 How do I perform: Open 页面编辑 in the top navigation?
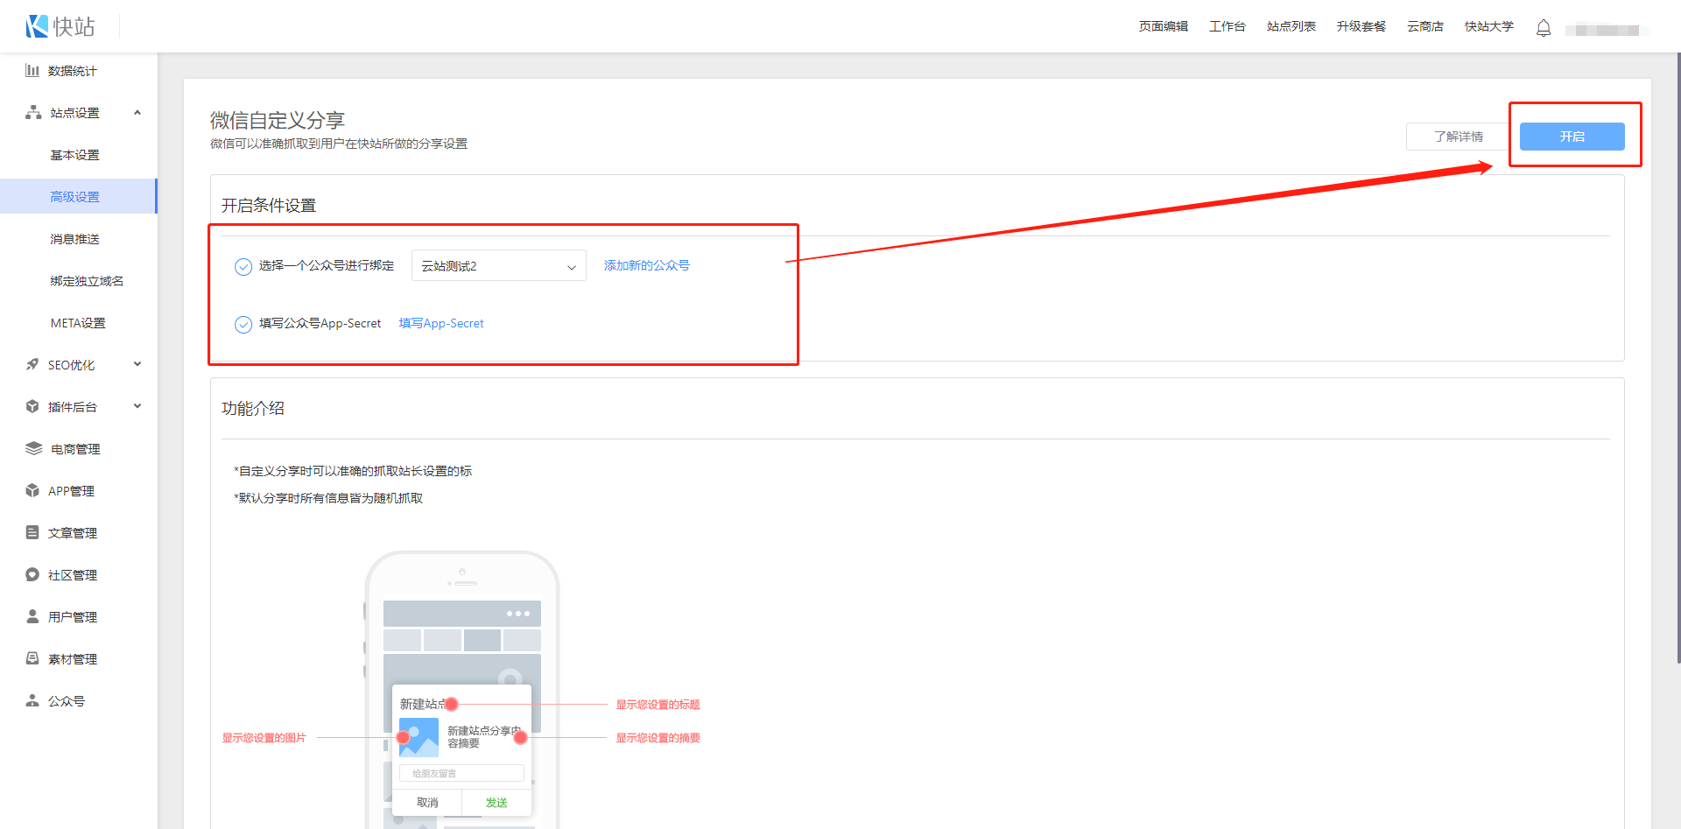[1163, 26]
